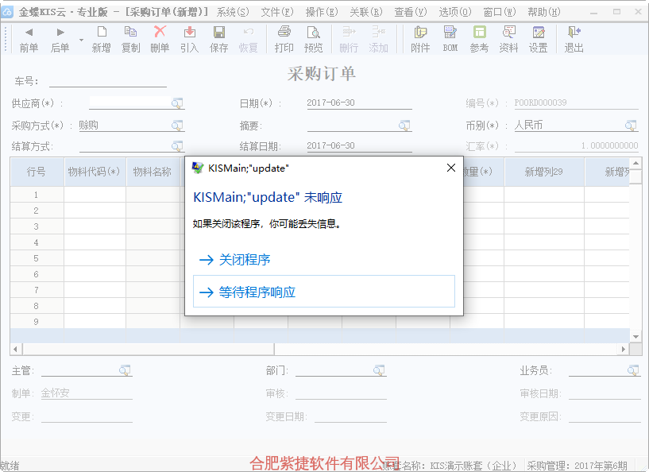Choose 关闭程序 in the not-responding dialog
The width and height of the screenshot is (649, 472).
click(245, 260)
